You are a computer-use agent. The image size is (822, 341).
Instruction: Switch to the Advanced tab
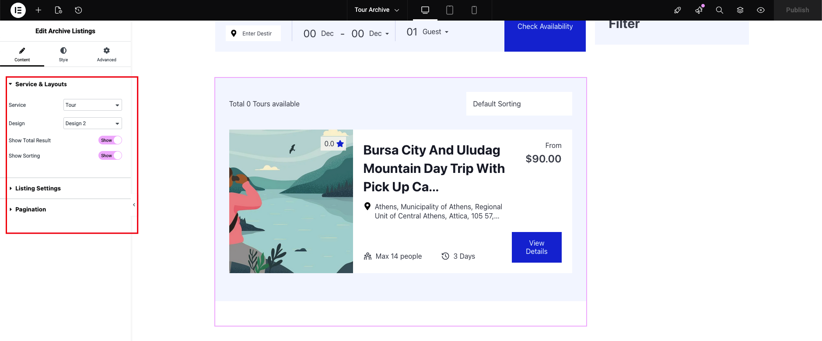106,54
